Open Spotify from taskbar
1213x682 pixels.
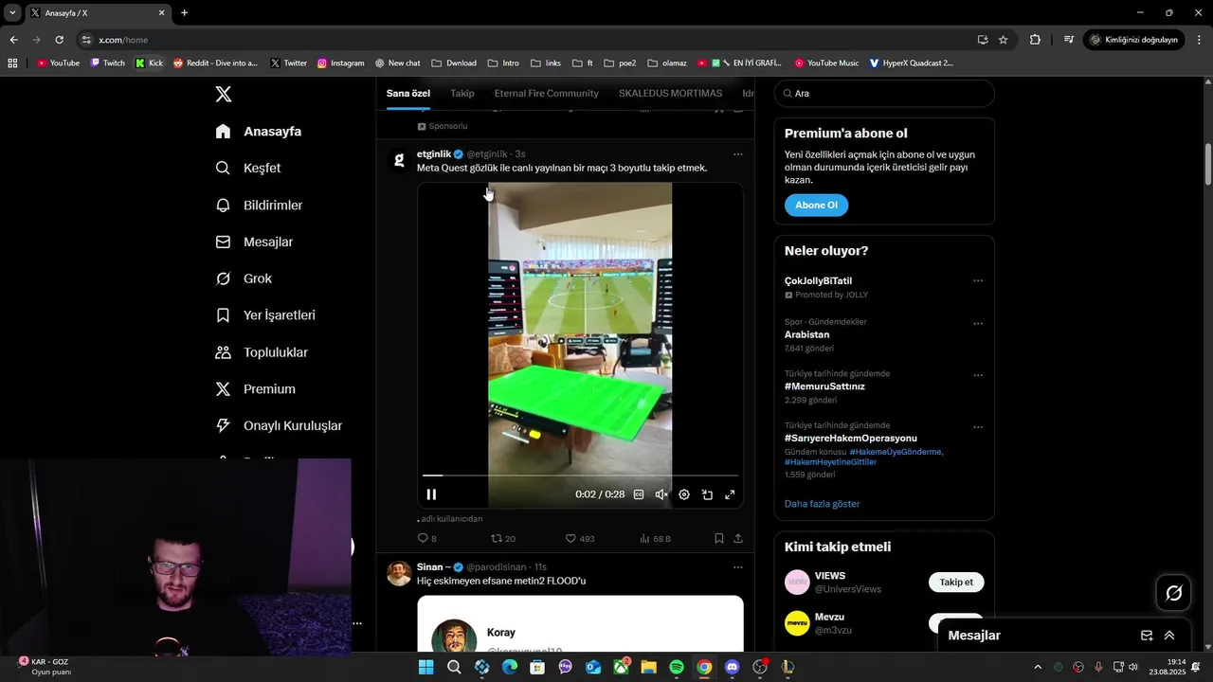677,667
